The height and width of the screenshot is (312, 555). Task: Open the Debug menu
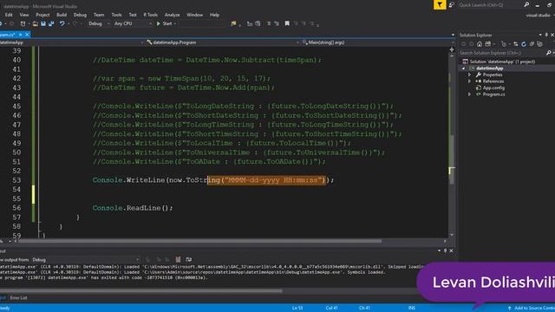tap(80, 15)
